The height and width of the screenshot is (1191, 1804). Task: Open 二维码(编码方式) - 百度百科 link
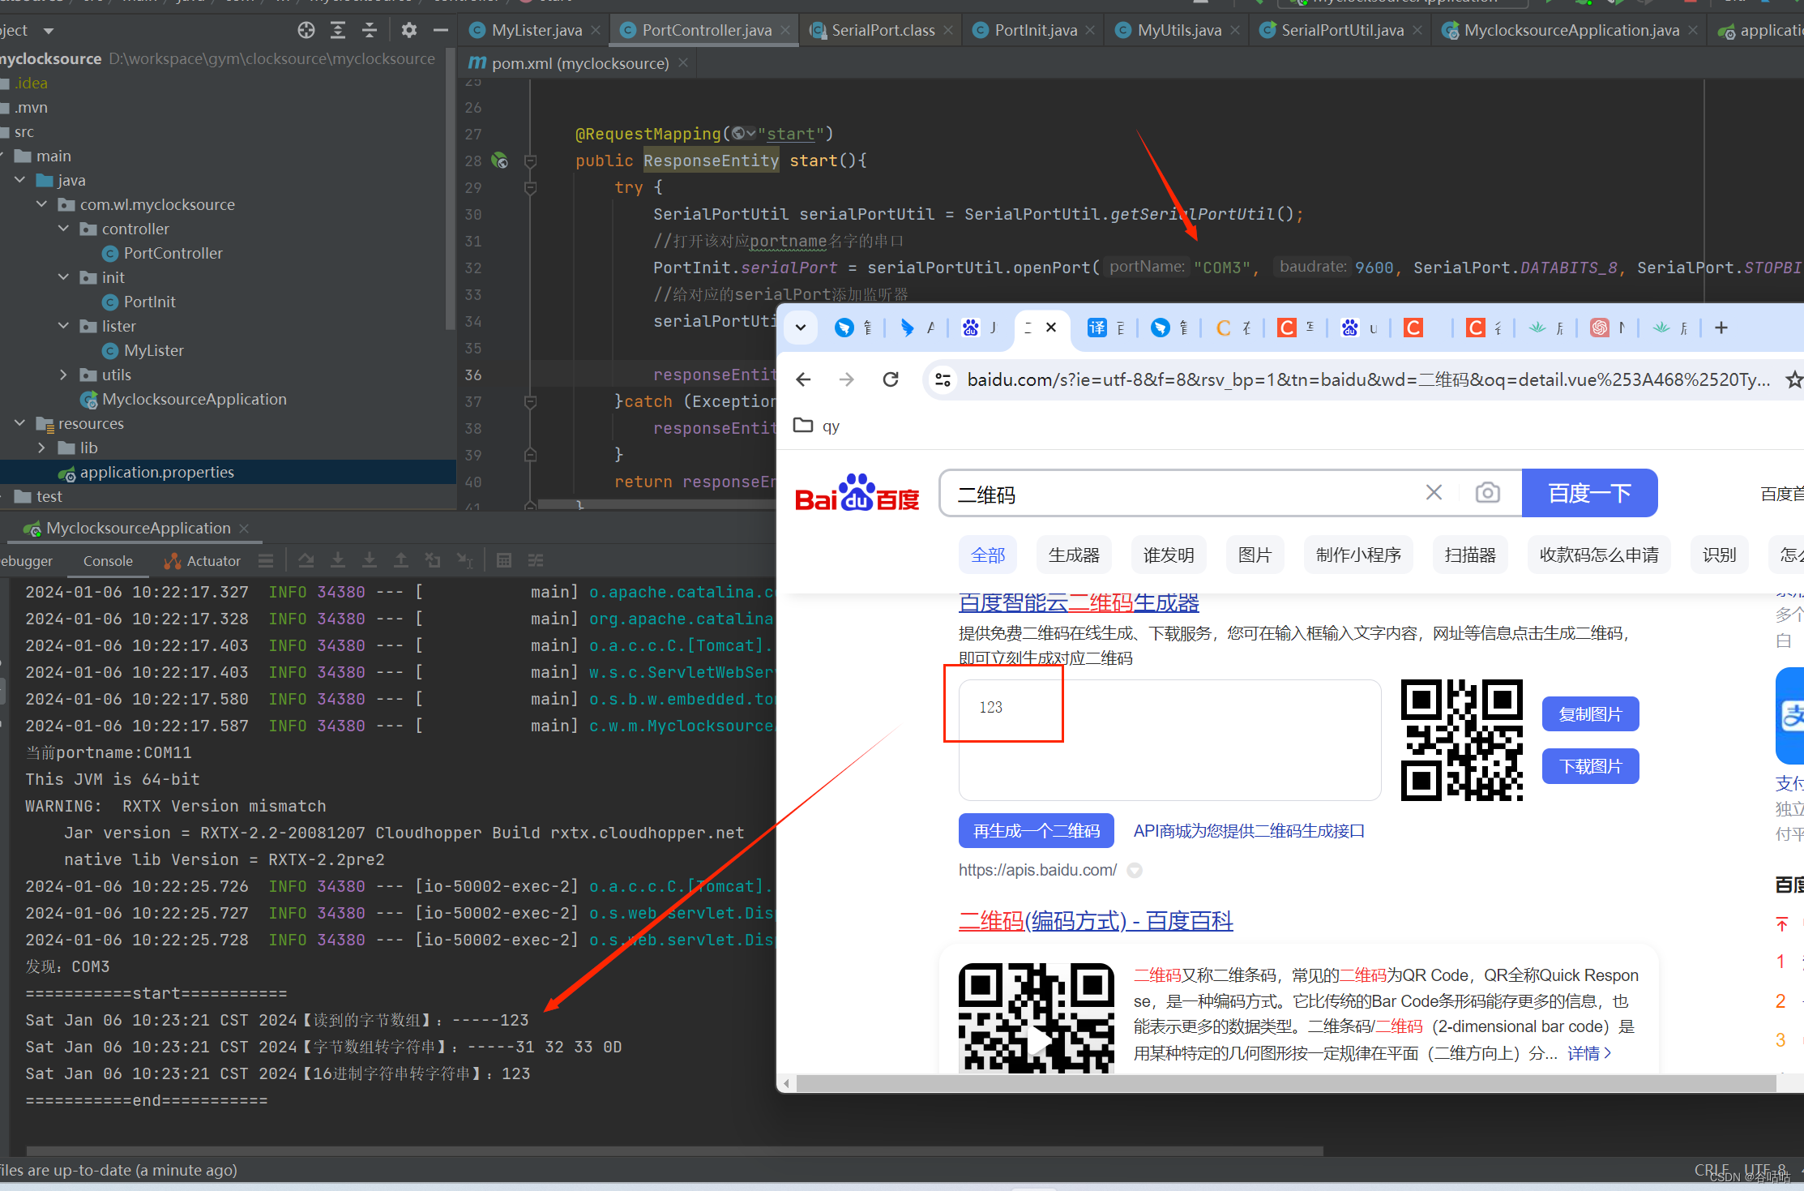coord(1096,921)
